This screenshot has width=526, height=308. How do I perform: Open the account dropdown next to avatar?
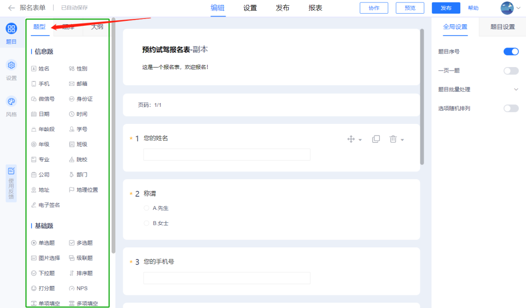coord(519,8)
